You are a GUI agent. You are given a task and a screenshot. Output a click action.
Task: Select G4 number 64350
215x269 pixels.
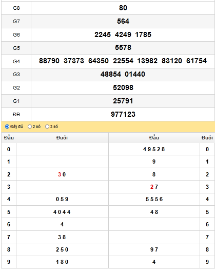click(99, 61)
